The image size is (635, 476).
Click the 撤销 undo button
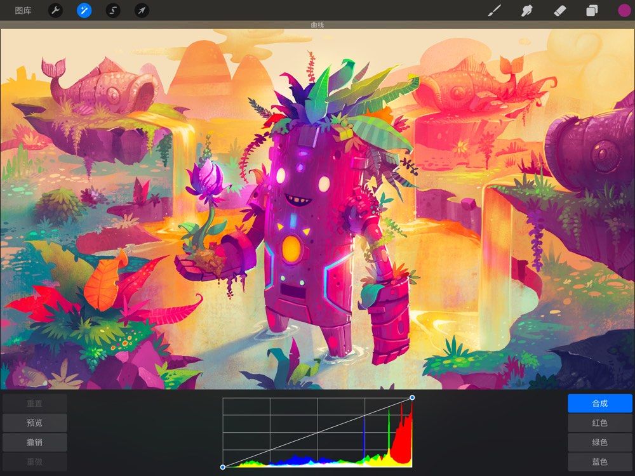click(34, 442)
